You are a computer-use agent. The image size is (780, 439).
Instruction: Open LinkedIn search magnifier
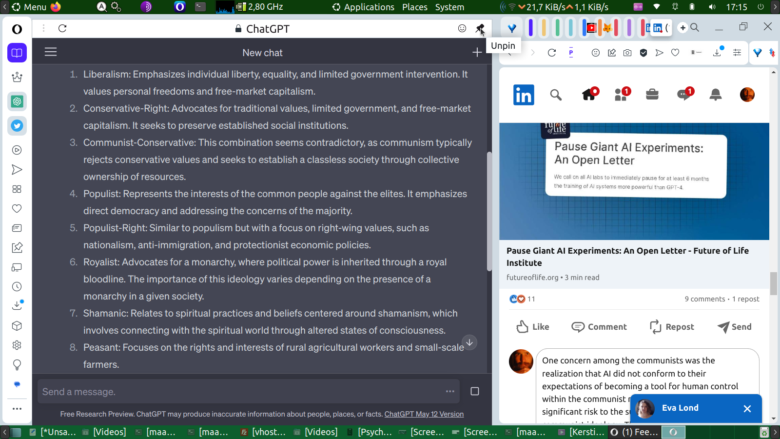(x=556, y=95)
